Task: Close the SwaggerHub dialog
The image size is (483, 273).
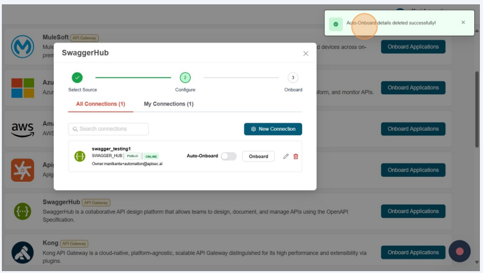Action: 306,54
